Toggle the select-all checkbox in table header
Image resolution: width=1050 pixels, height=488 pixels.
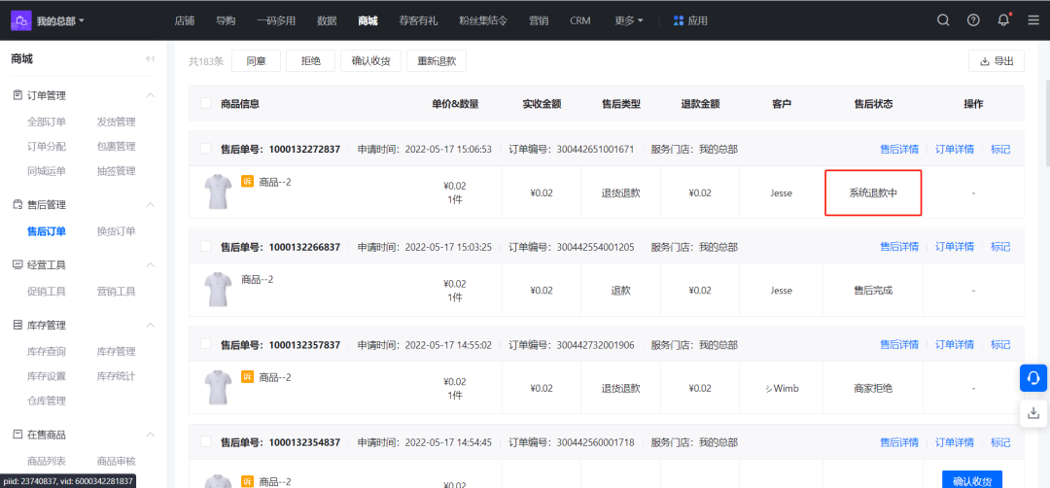(205, 103)
